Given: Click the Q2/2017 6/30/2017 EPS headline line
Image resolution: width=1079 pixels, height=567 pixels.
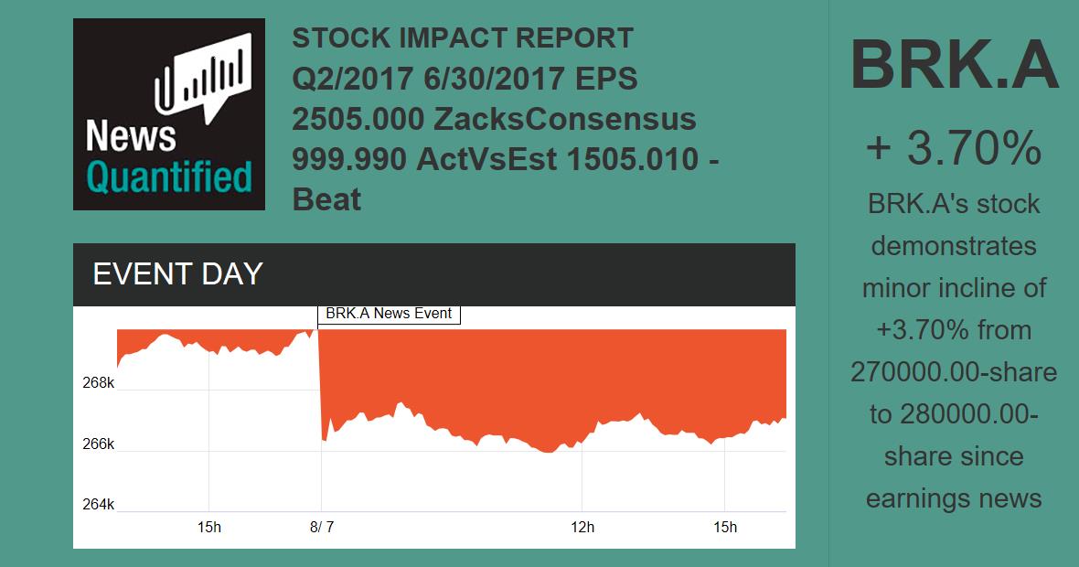Looking at the screenshot, I should tap(465, 79).
